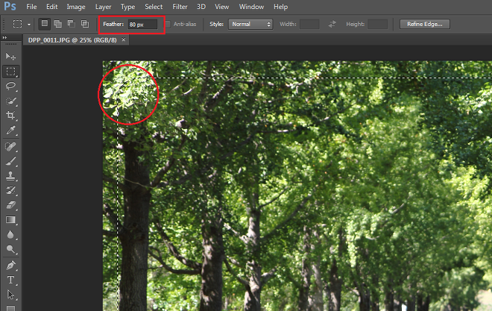Select the Eraser tool

tap(10, 205)
